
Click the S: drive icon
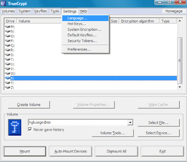tap(8, 55)
